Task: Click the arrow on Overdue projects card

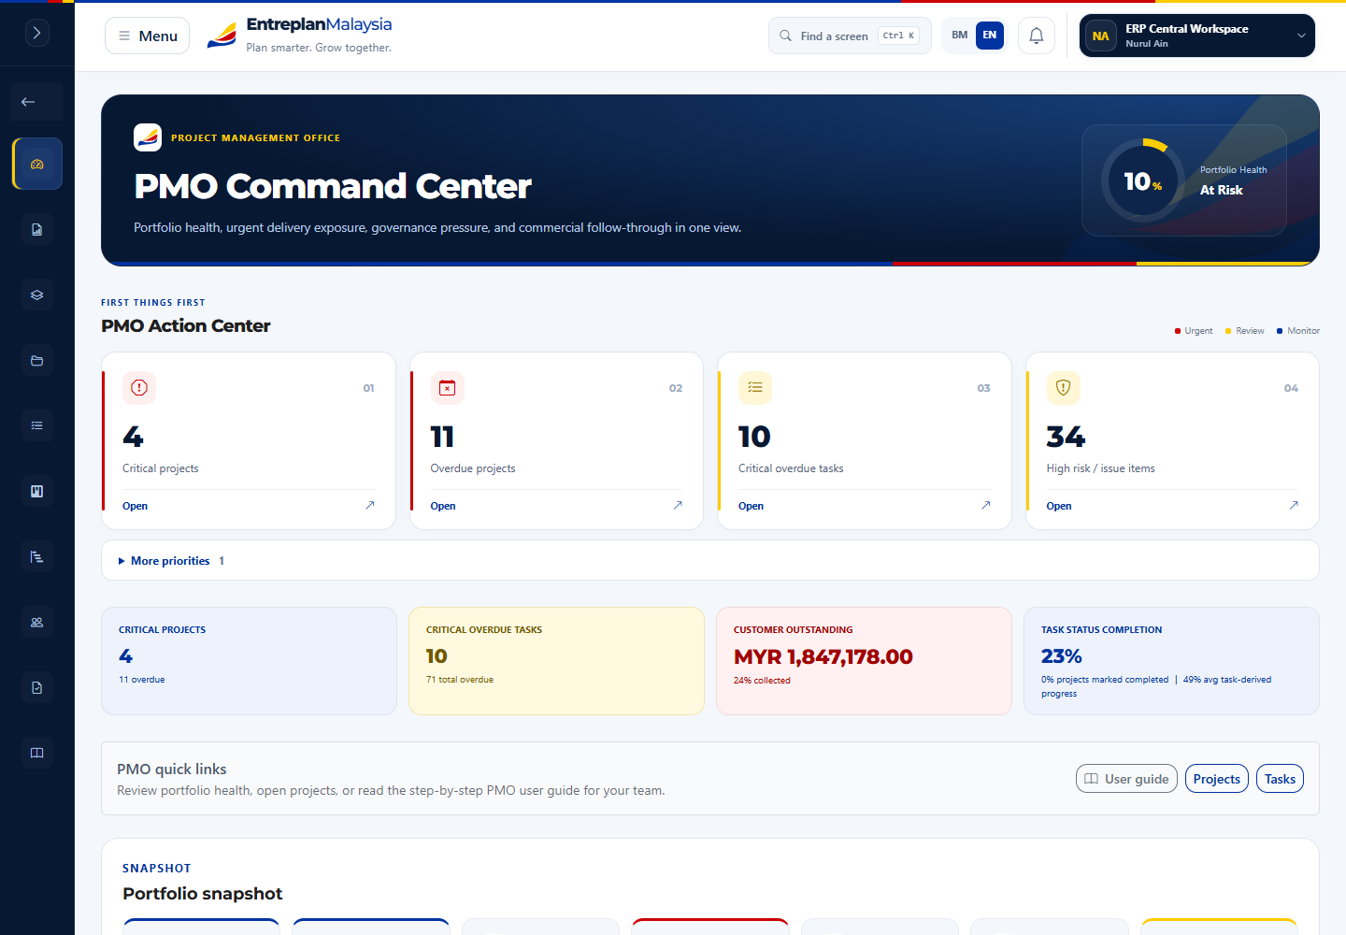Action: pyautogui.click(x=678, y=505)
